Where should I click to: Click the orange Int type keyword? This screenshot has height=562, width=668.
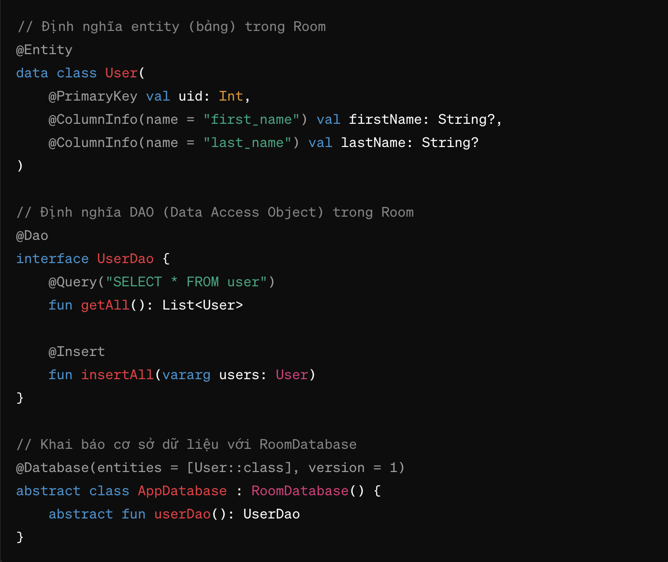(x=231, y=96)
